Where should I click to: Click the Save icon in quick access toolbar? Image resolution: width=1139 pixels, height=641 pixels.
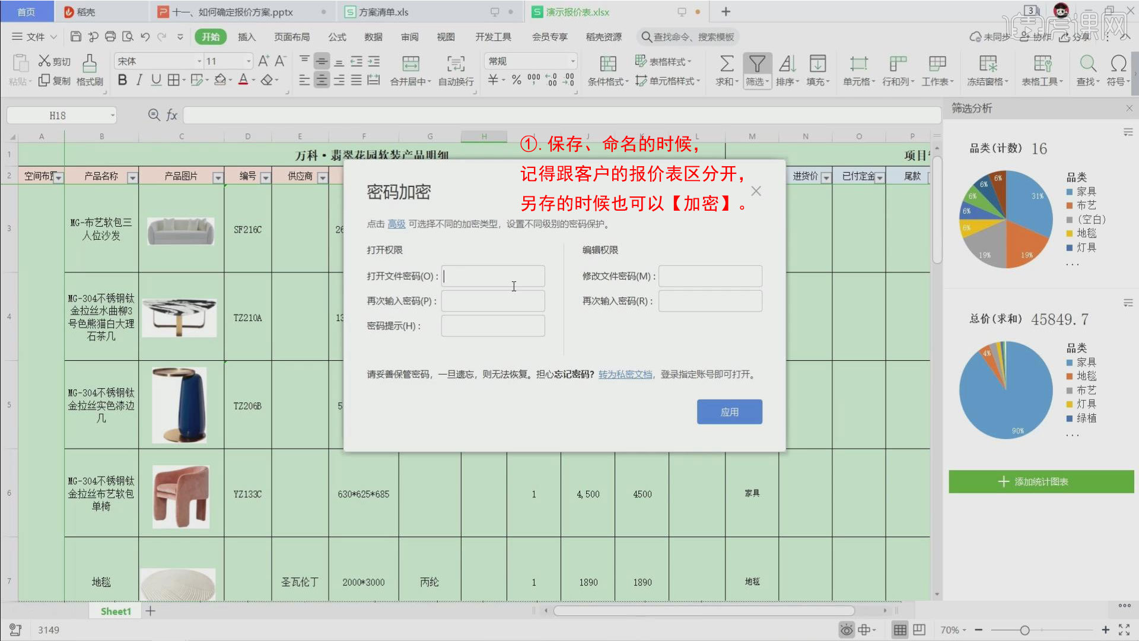click(75, 37)
